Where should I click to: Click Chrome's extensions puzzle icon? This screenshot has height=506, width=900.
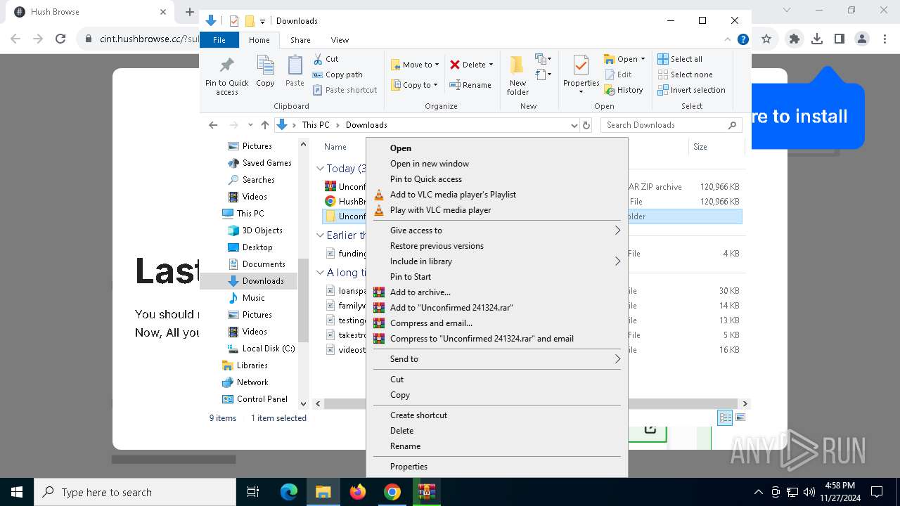click(x=795, y=39)
